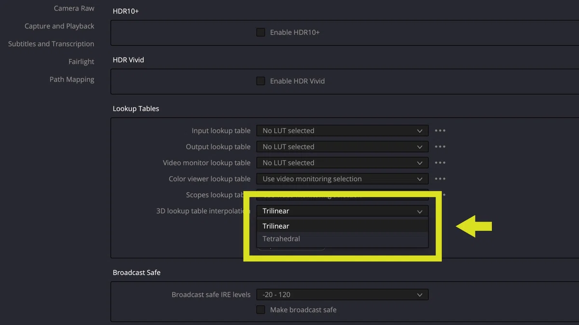Open Capture and Playback settings
The image size is (579, 325).
click(59, 26)
